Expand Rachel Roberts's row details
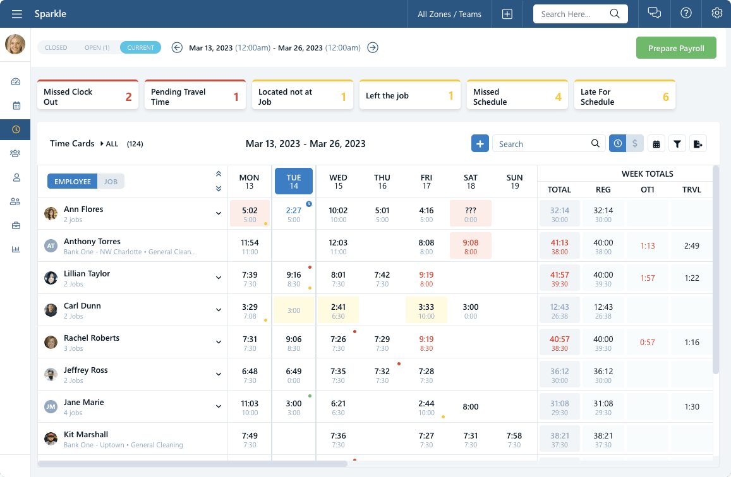The height and width of the screenshot is (477, 731). tap(218, 342)
